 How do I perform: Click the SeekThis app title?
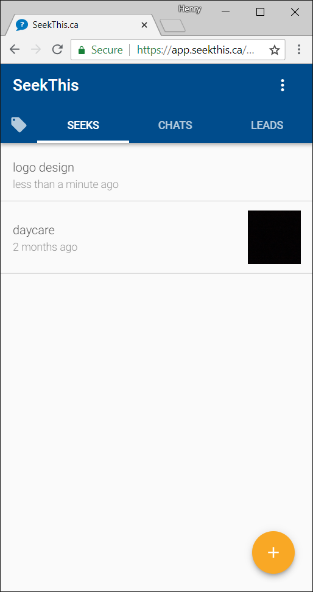46,85
